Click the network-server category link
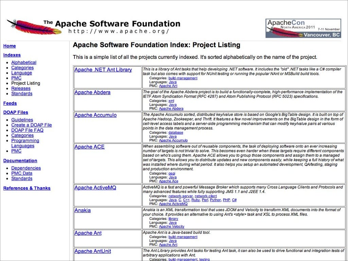This screenshot has width=348, height=261. click(181, 196)
